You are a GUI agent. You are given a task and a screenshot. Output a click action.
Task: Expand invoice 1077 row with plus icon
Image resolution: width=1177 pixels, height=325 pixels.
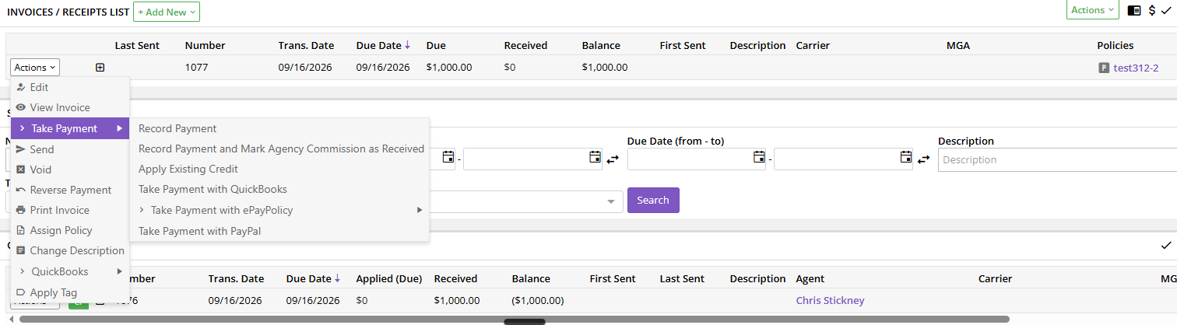(x=100, y=68)
